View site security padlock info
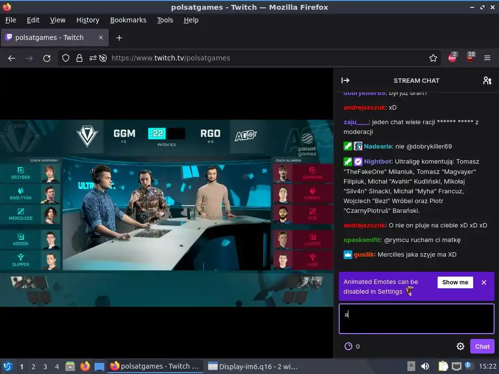This screenshot has width=499, height=374. tap(79, 58)
